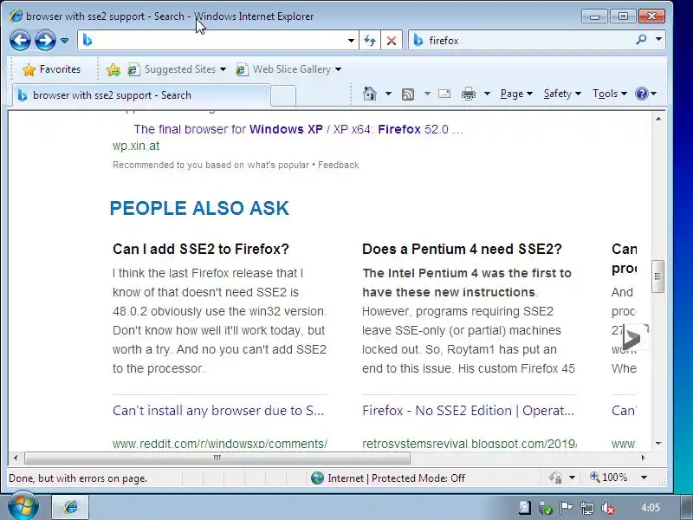Click the taskbar clock showing 4:05
This screenshot has height=520, width=693.
coord(650,508)
